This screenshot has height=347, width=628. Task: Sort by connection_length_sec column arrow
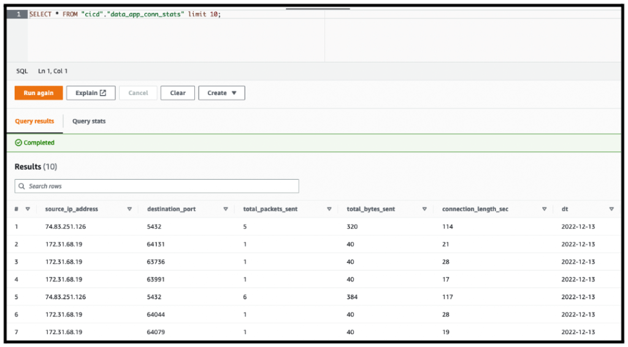click(x=544, y=209)
